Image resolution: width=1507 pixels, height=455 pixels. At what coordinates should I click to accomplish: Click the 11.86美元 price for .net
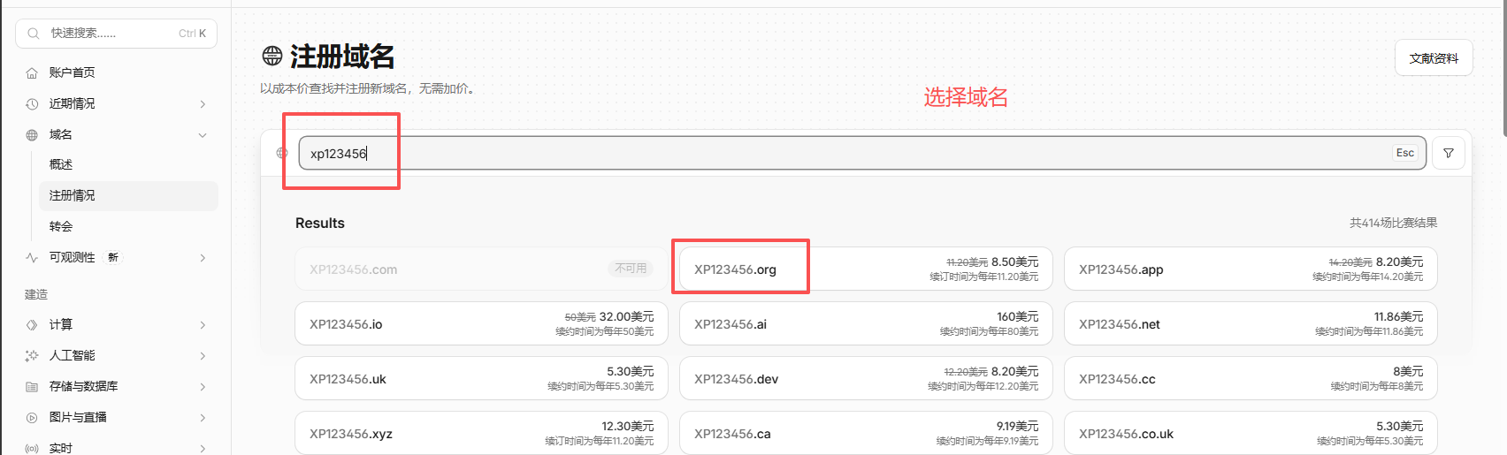[x=1399, y=316]
